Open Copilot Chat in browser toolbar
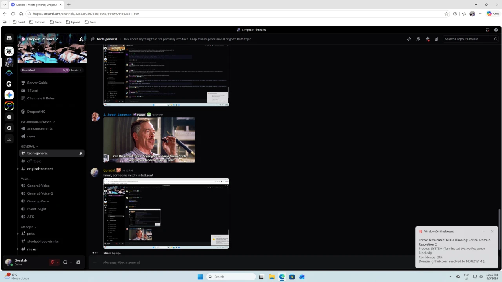The image size is (502, 282). pyautogui.click(x=493, y=14)
